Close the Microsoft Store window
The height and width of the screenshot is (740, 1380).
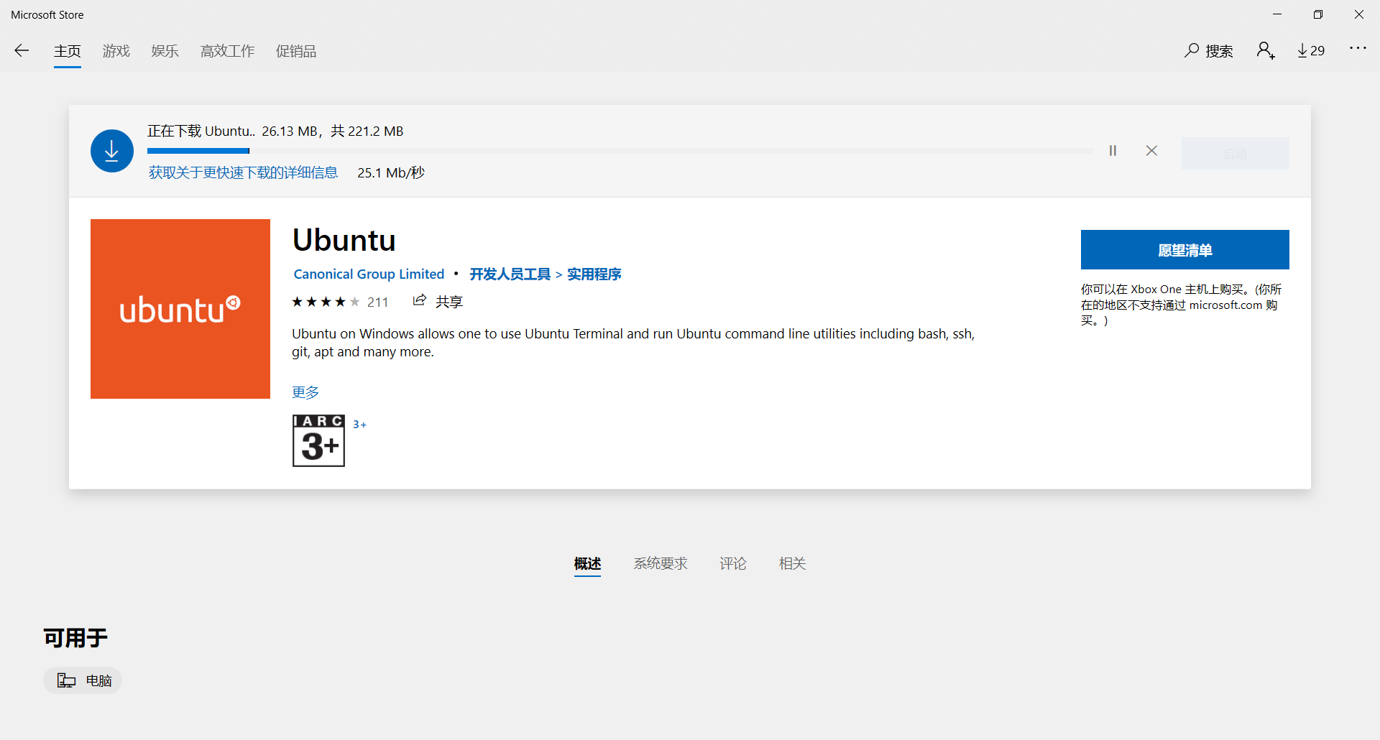[x=1359, y=14]
